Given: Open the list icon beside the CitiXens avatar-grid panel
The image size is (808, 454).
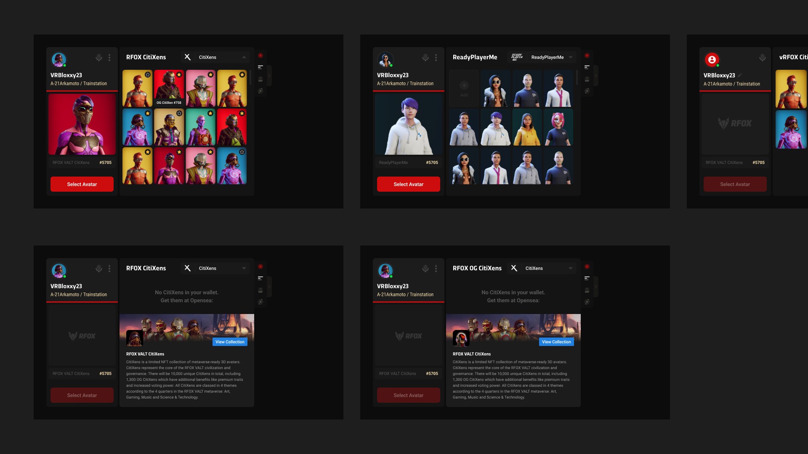Looking at the screenshot, I should click(x=260, y=67).
